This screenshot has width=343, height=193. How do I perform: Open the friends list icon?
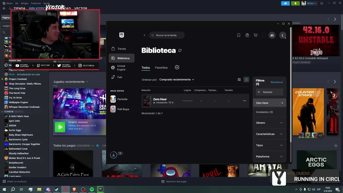[272, 35]
